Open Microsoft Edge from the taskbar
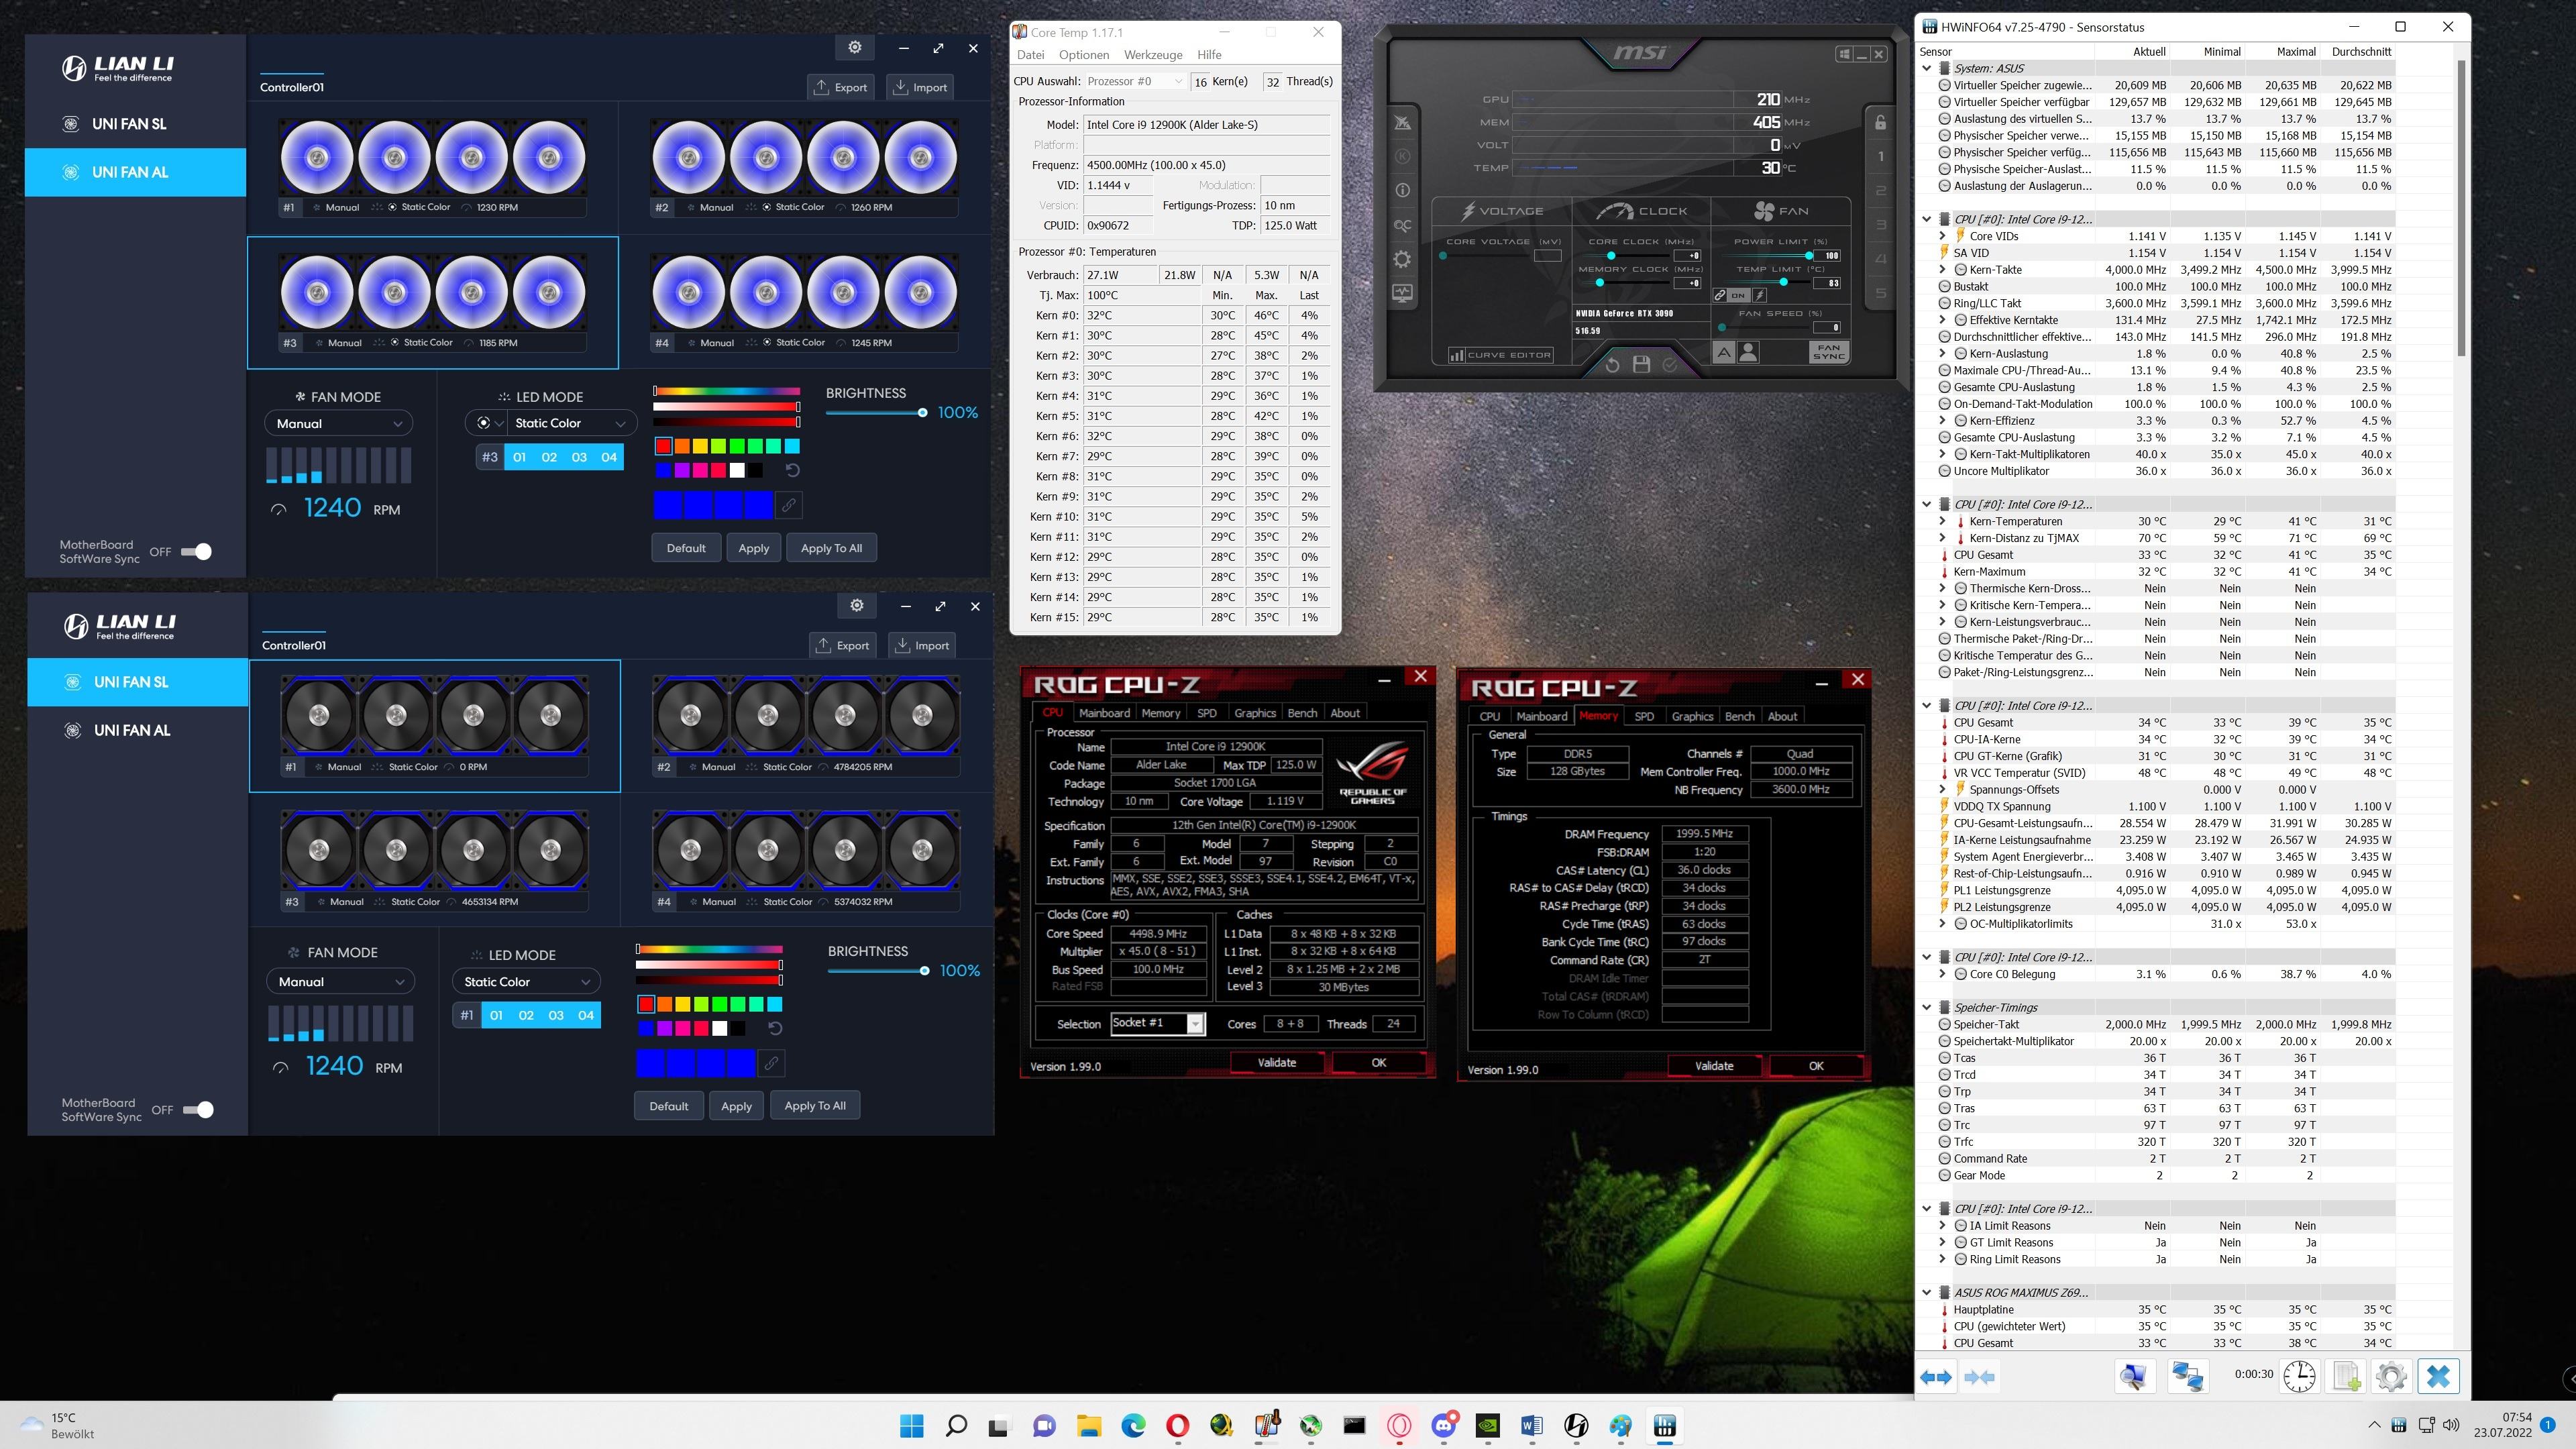2576x1449 pixels. click(x=1133, y=1425)
